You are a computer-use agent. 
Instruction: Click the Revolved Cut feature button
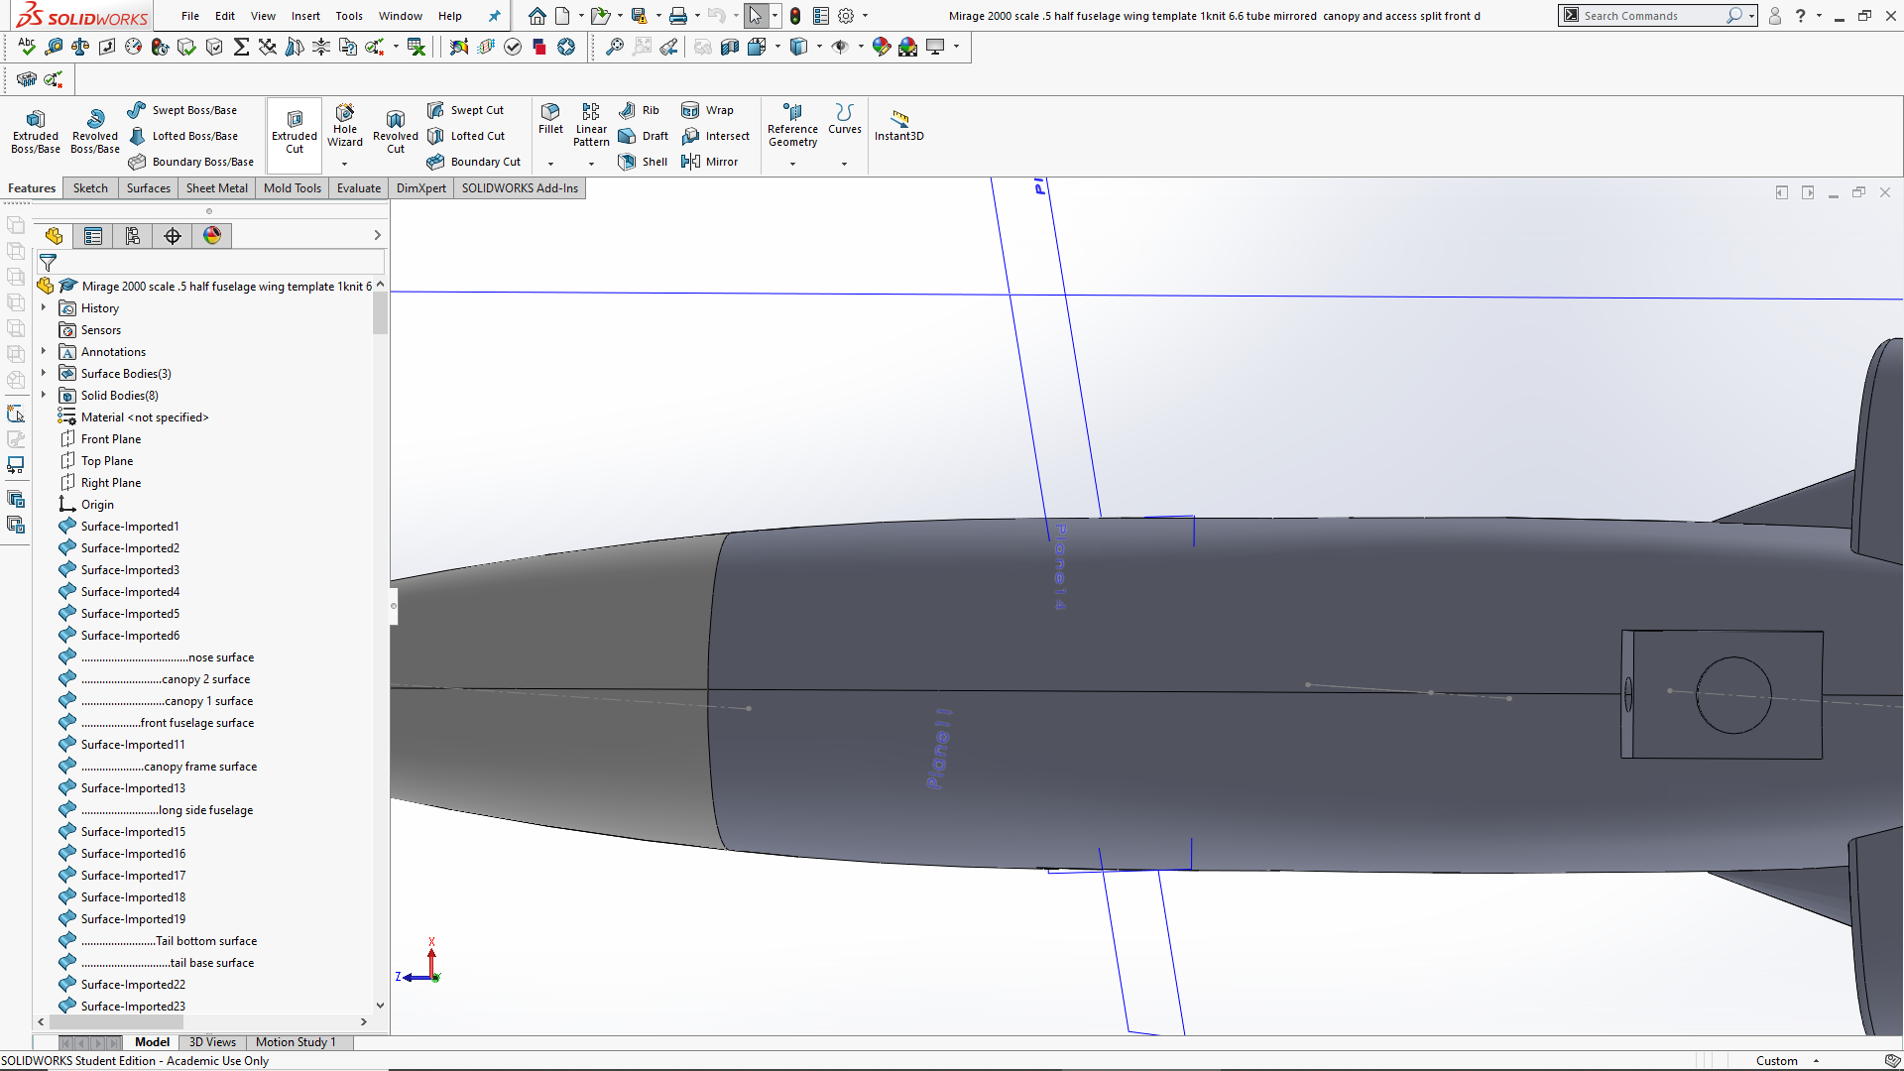[x=395, y=130]
